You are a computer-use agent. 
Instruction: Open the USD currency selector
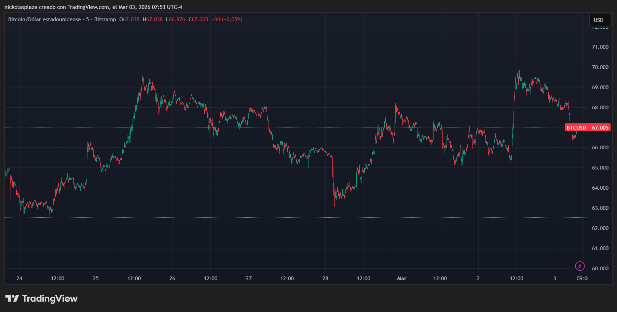point(600,20)
